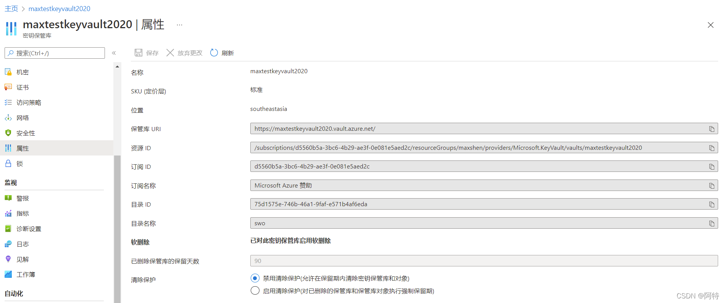Select 禁用清除保护 radio option
This screenshot has height=303, width=725.
pos(255,278)
